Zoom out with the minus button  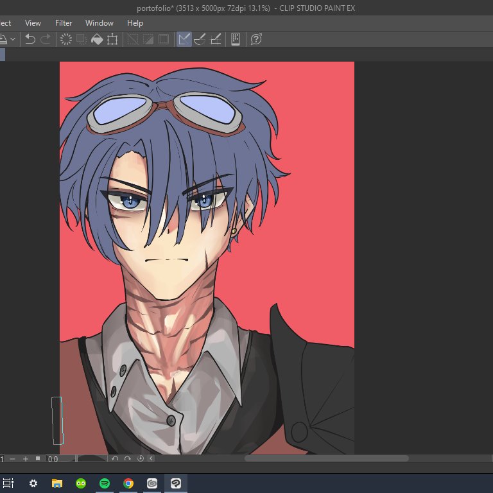13,459
